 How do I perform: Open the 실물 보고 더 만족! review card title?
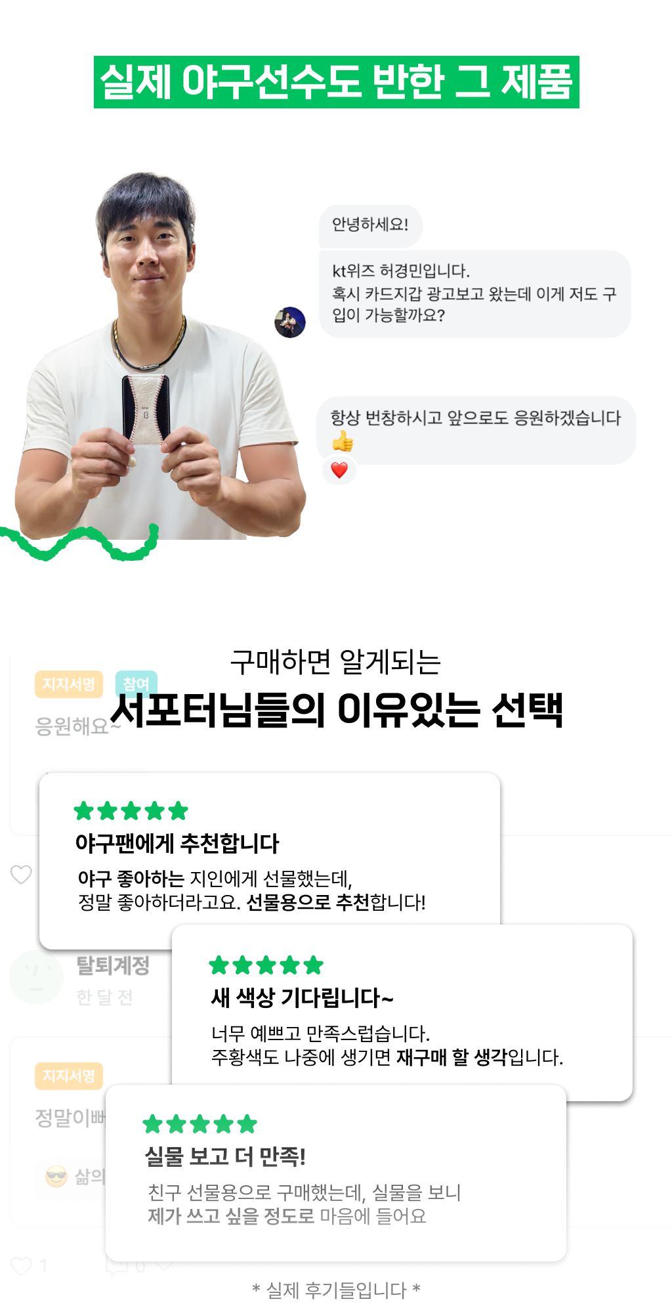tap(225, 1156)
